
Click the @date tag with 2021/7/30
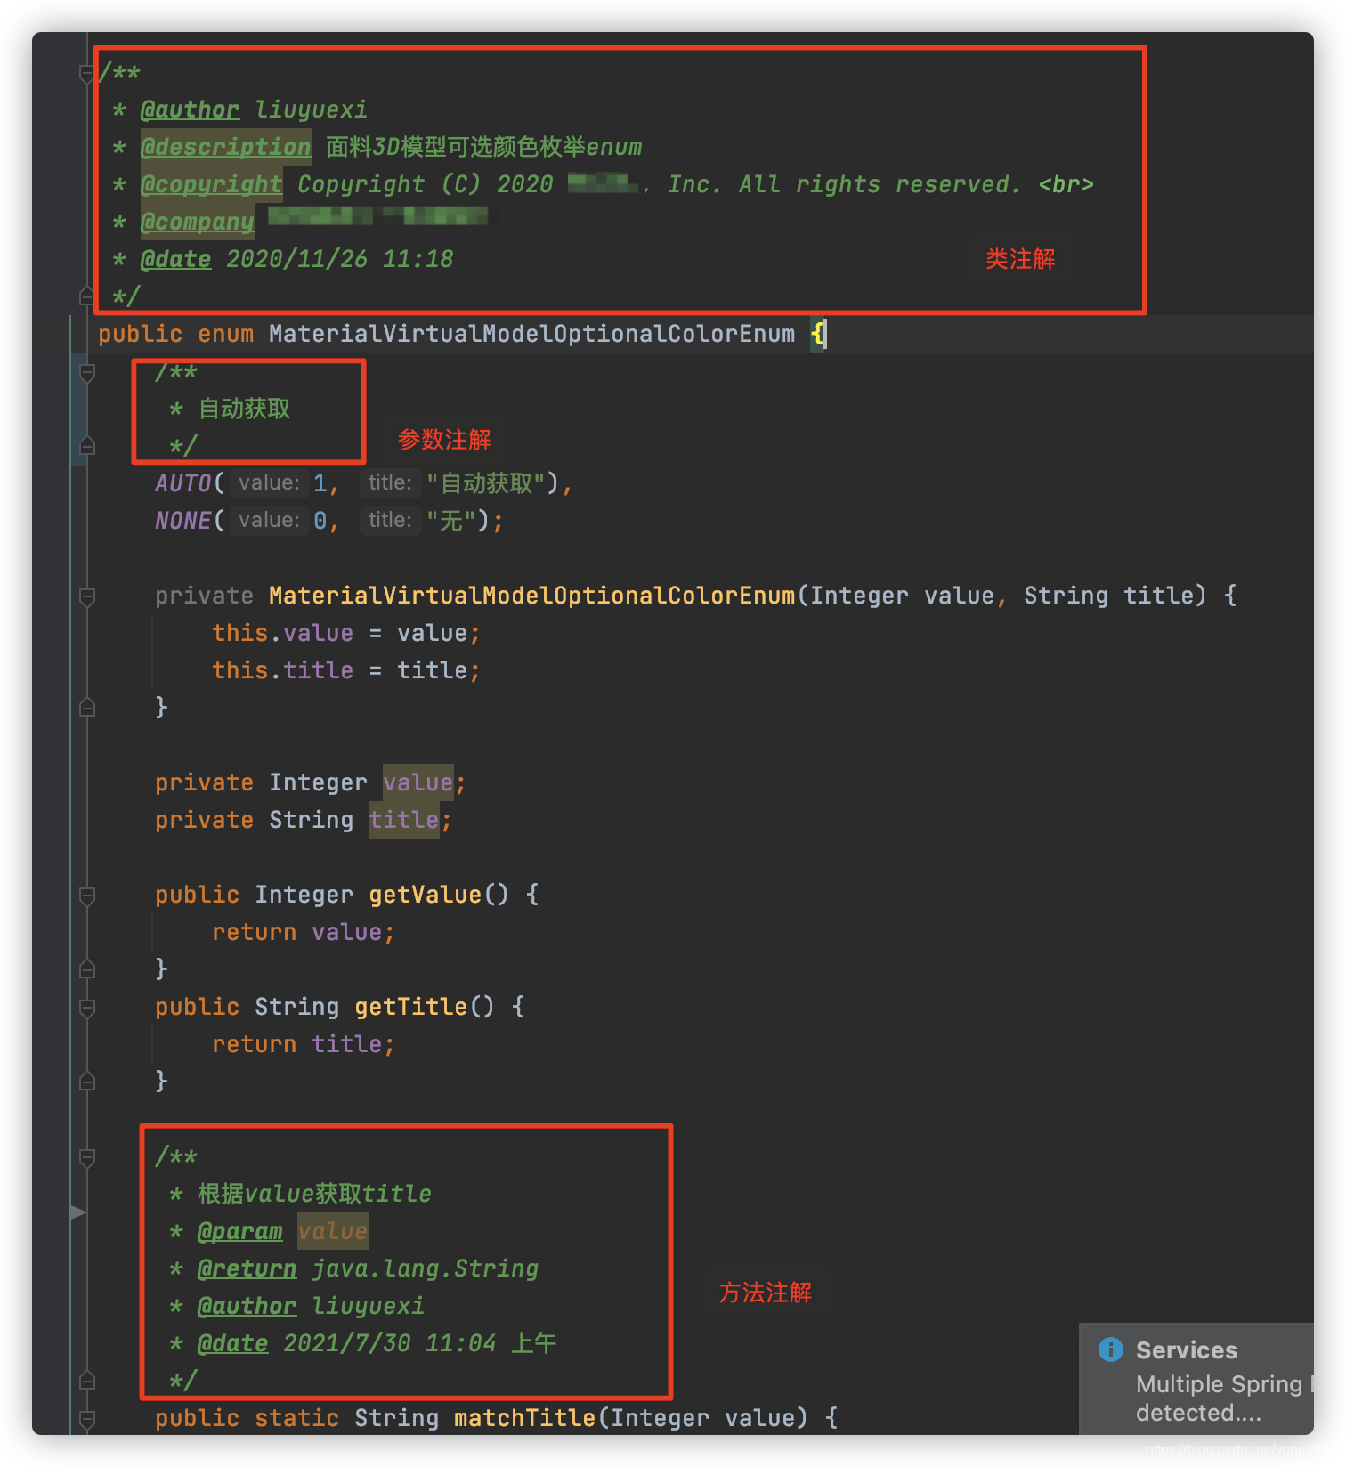[x=233, y=1343]
